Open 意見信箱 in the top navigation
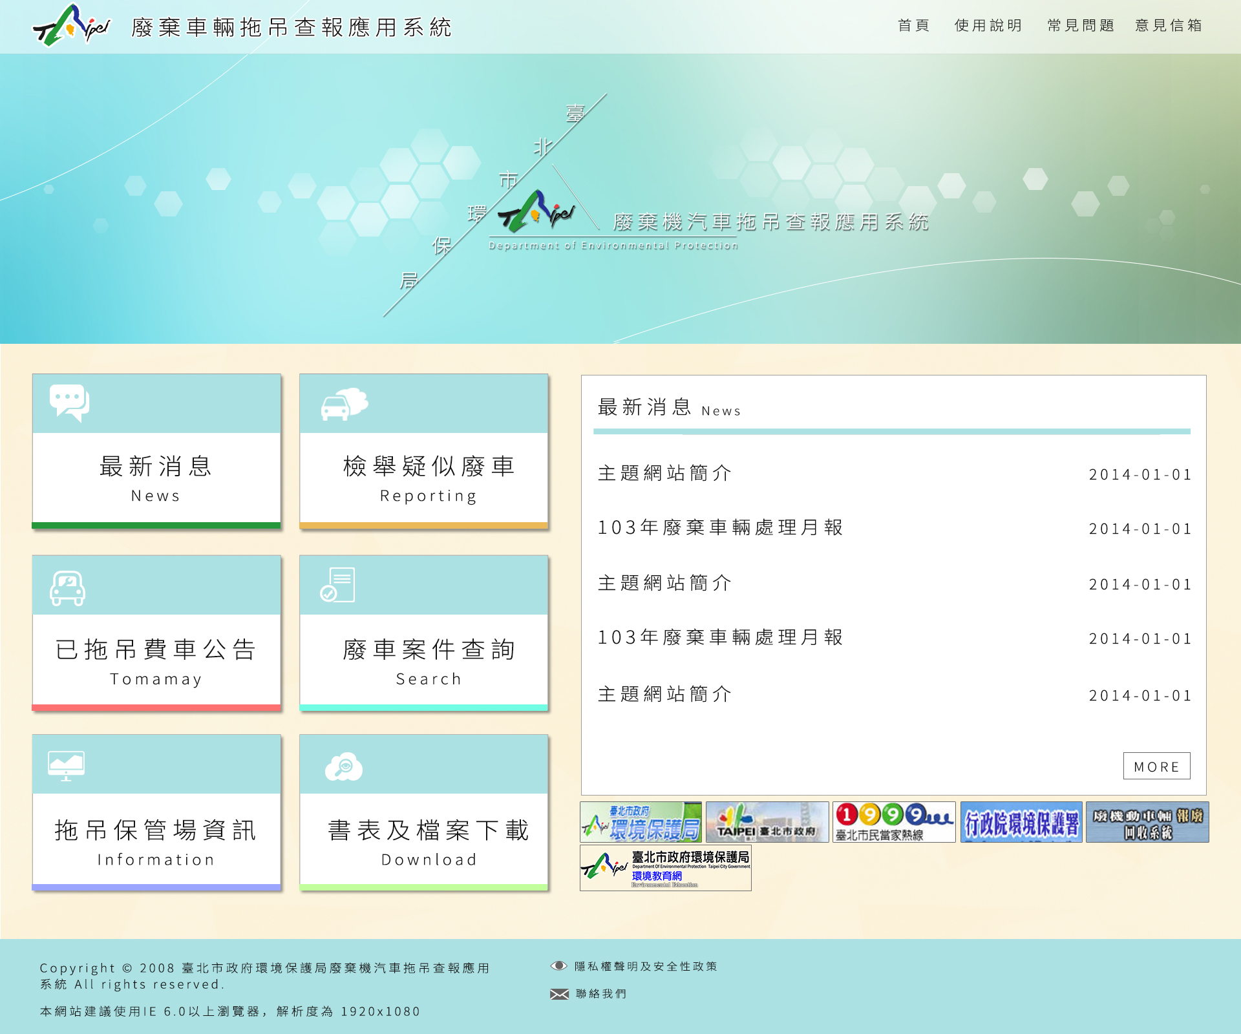The image size is (1241, 1034). (x=1169, y=25)
